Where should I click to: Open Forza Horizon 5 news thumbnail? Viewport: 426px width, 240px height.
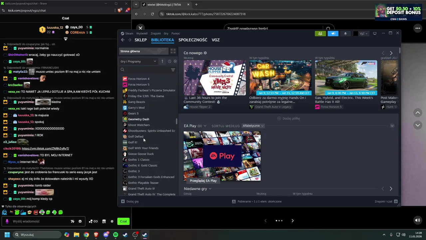pyautogui.click(x=346, y=78)
